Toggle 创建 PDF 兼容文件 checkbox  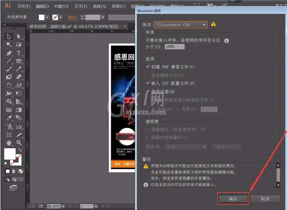point(148,67)
